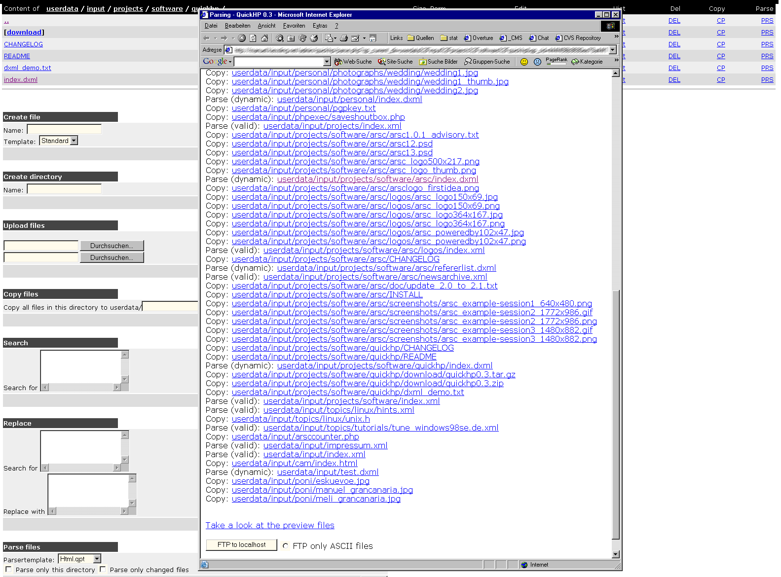Viewport: 781px width, 577px height.
Task: Check Parse only changed files
Action: [x=103, y=569]
